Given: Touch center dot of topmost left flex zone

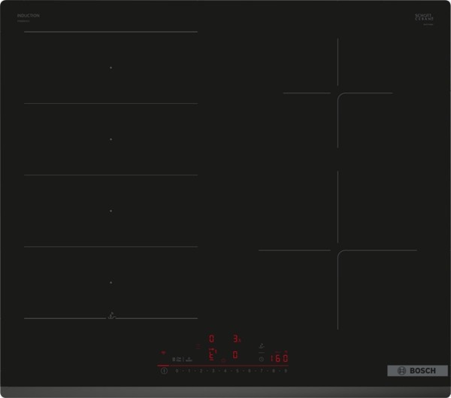Looking at the screenshot, I should [x=111, y=68].
